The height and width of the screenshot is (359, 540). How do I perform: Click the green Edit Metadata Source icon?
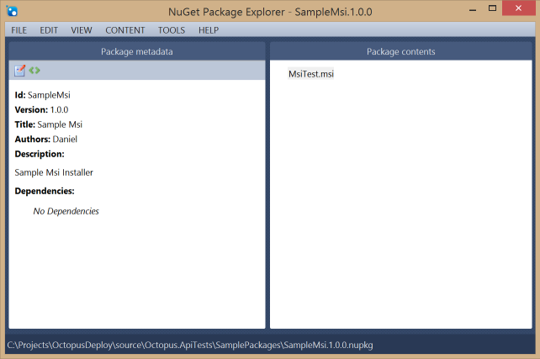click(x=34, y=71)
